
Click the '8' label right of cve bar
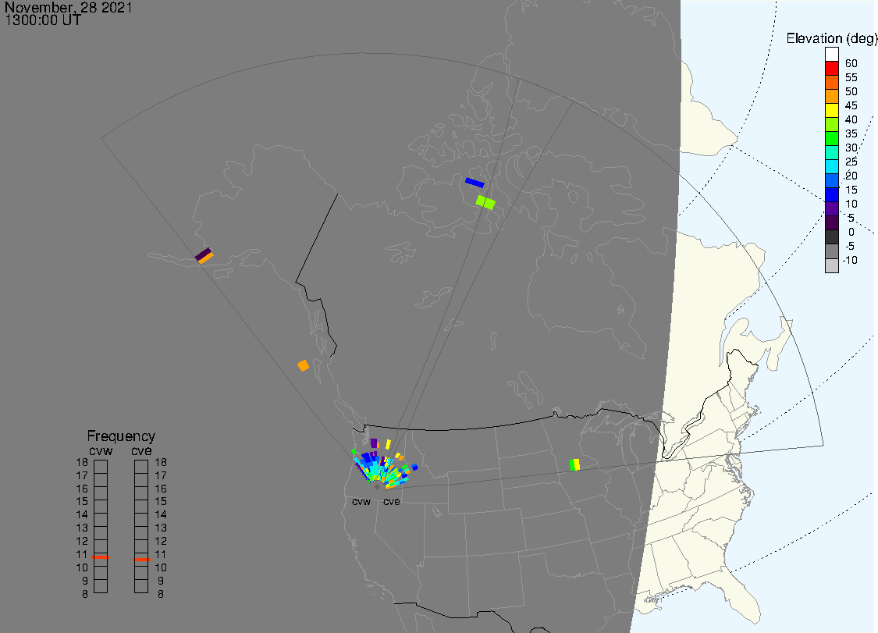(x=161, y=594)
